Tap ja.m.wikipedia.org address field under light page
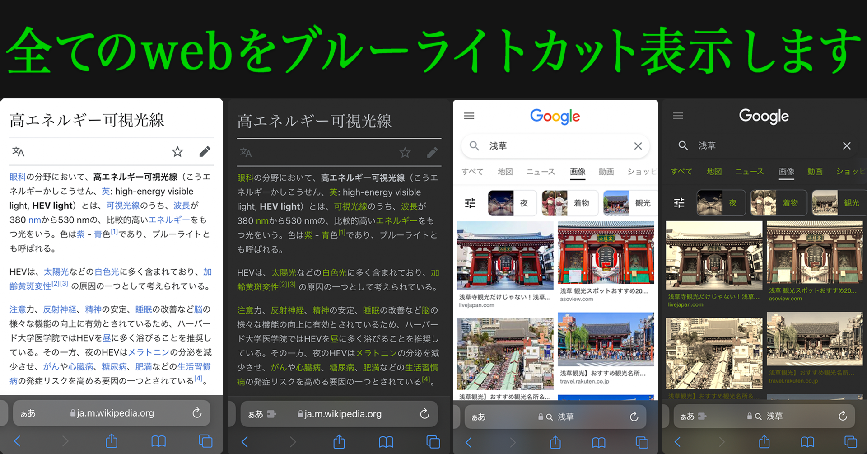This screenshot has width=867, height=454. point(112,413)
